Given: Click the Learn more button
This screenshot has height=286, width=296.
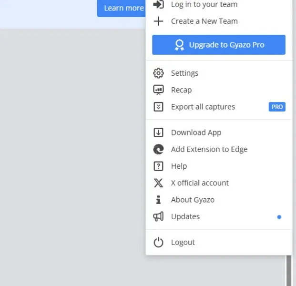Looking at the screenshot, I should tap(122, 8).
